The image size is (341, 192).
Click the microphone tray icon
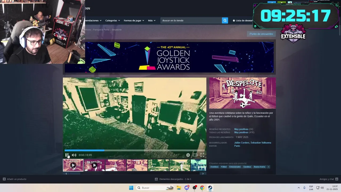(x=305, y=188)
